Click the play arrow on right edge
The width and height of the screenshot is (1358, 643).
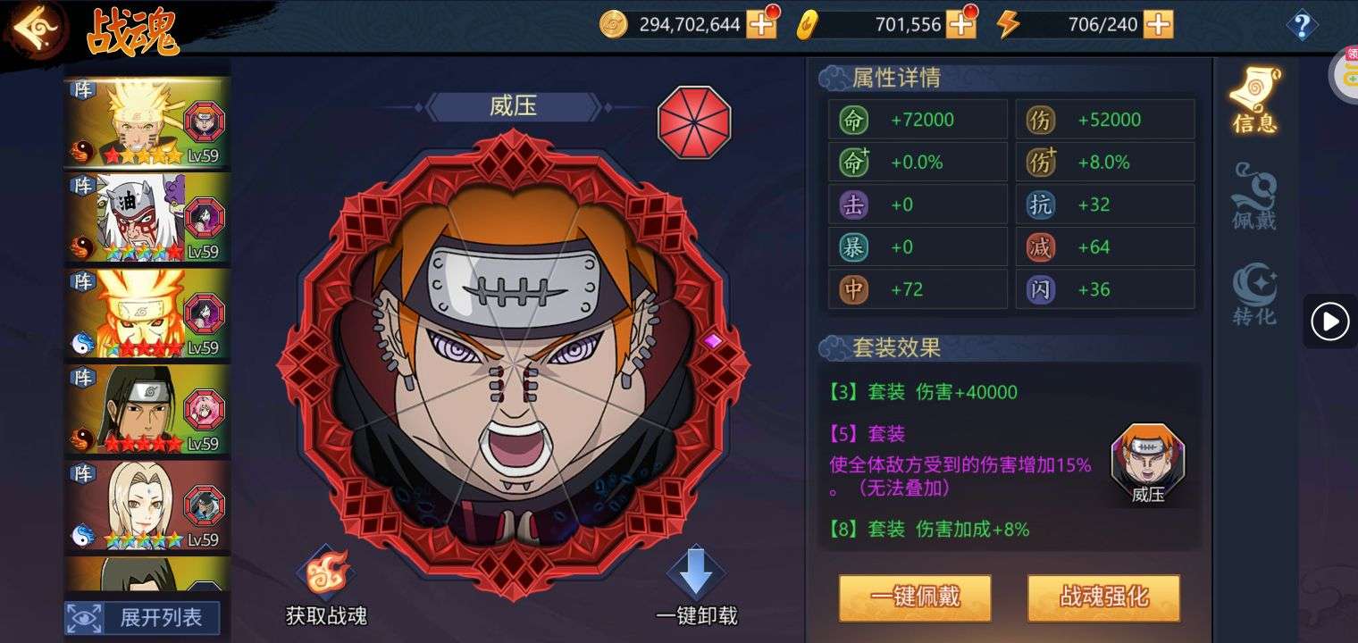pos(1330,321)
